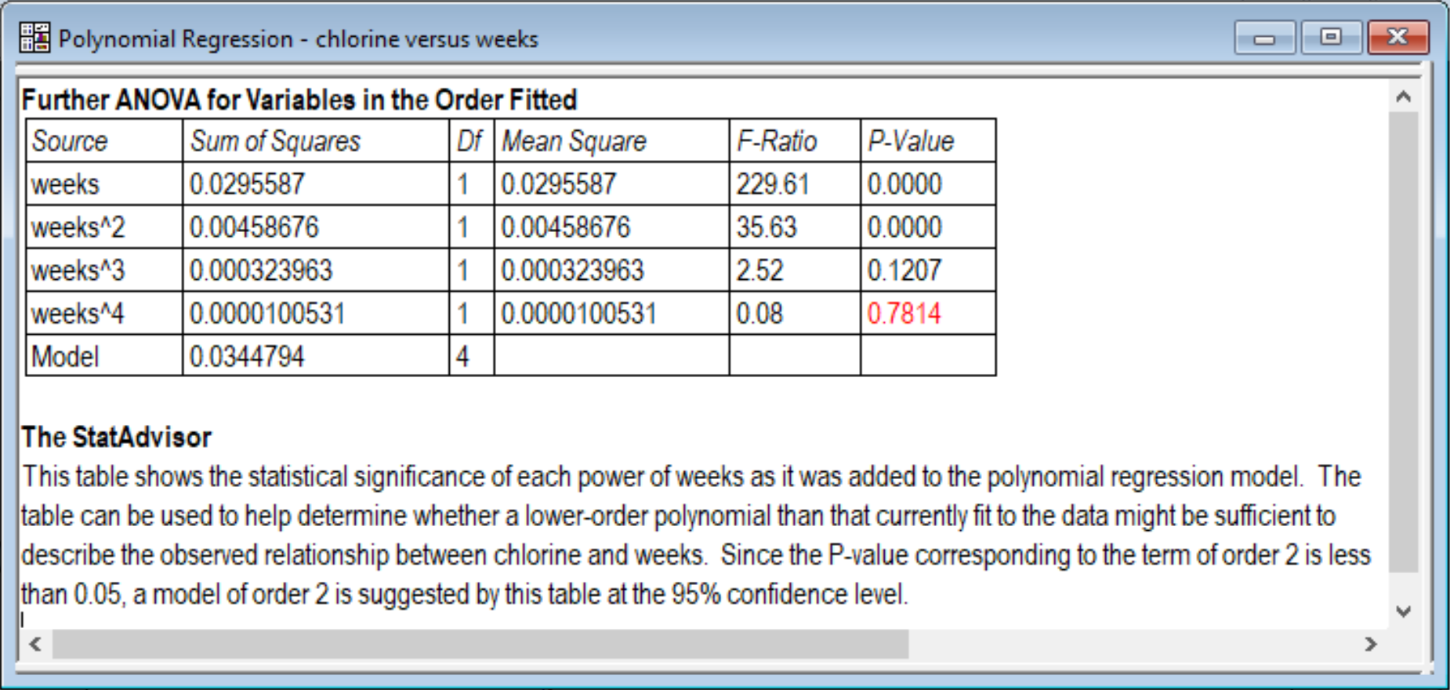Image resolution: width=1450 pixels, height=690 pixels.
Task: Click the vertical scroll up arrow
Action: coord(1403,97)
